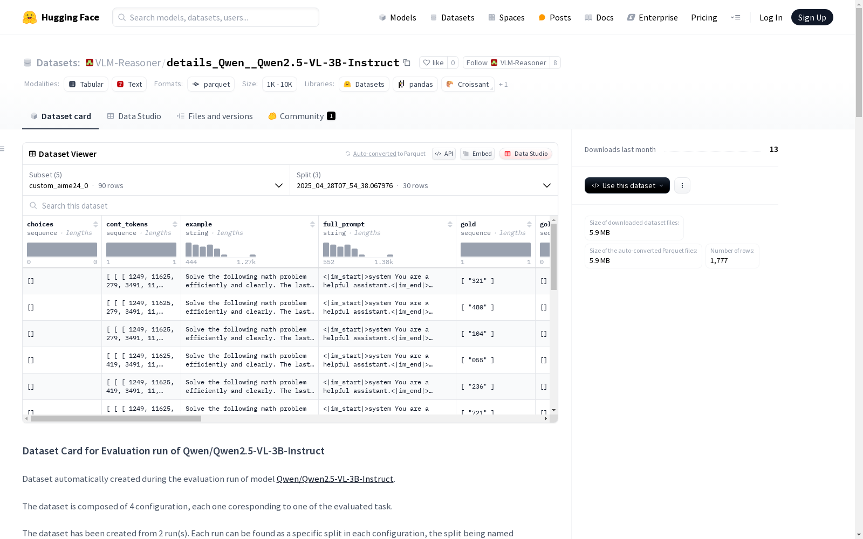Sort the cont_tokens column
Viewport: 863px width, 539px height.
[175, 224]
